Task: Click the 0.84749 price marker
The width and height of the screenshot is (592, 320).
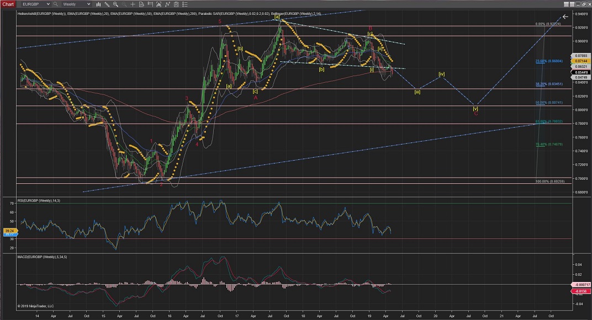Action: [581, 77]
